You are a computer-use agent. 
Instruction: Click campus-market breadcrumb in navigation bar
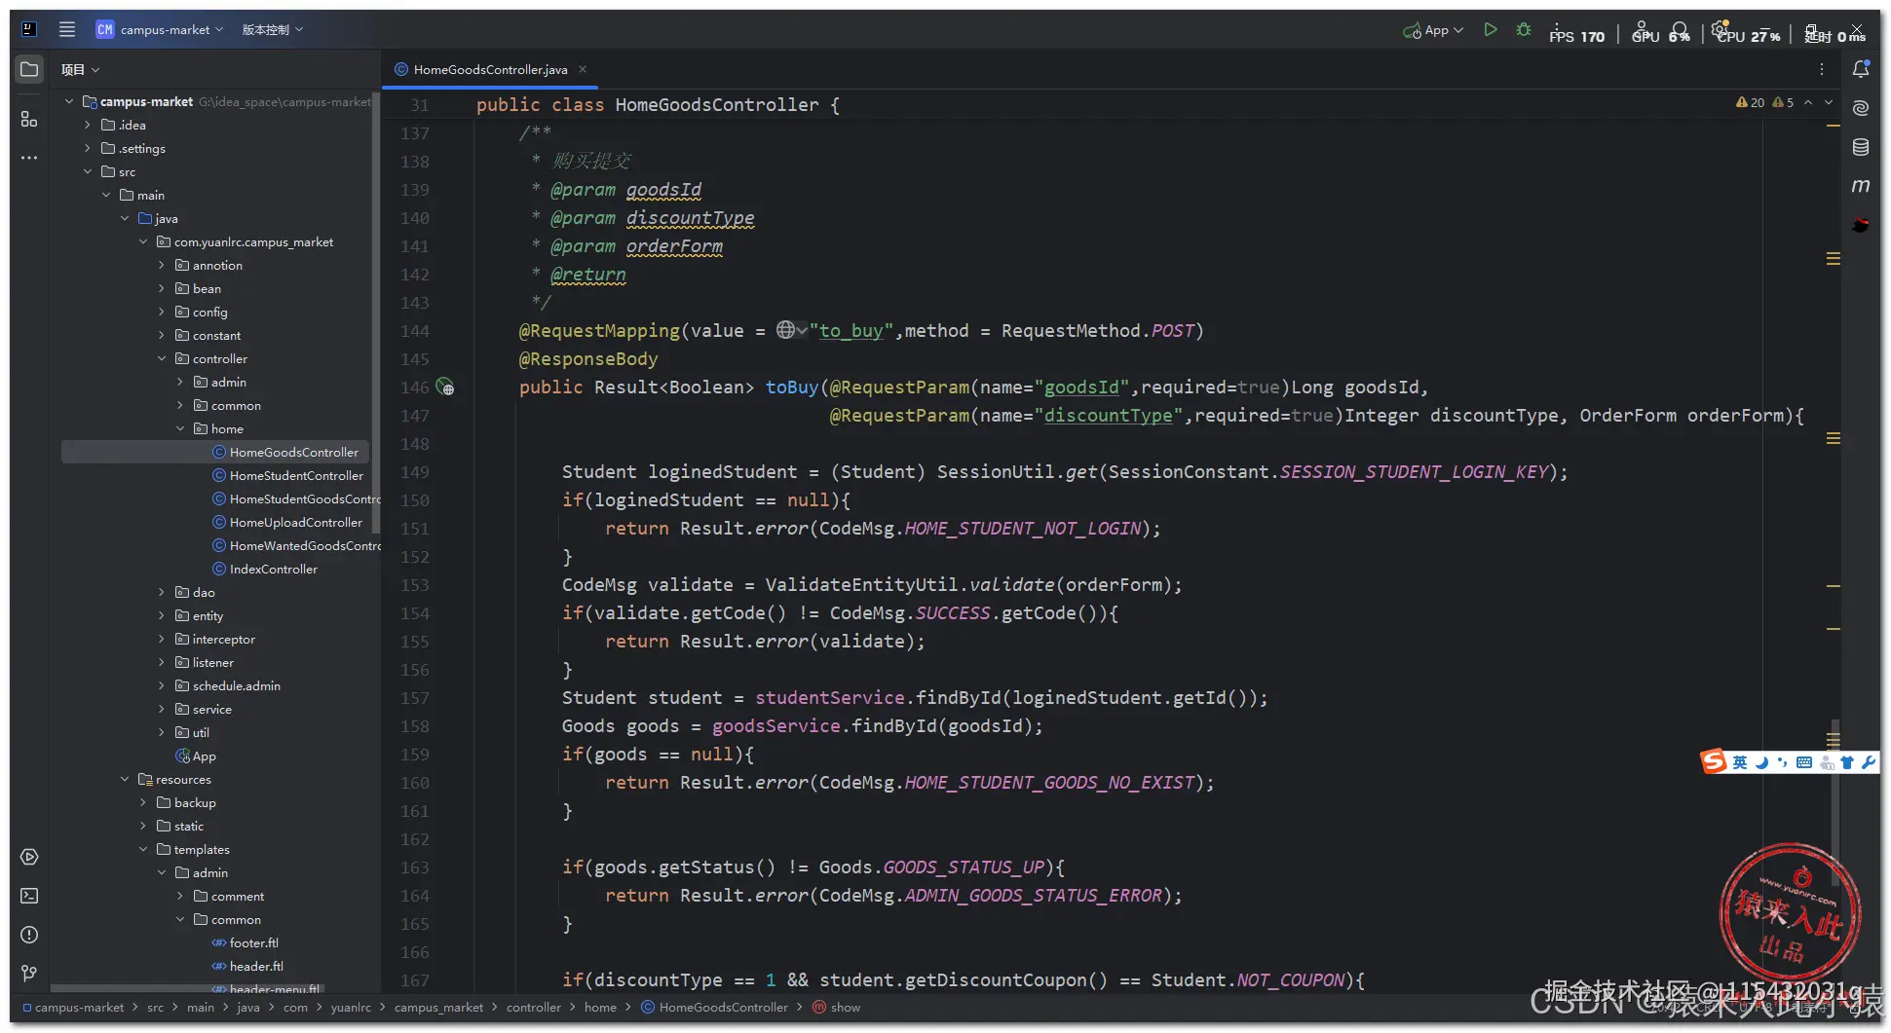pos(79,1008)
